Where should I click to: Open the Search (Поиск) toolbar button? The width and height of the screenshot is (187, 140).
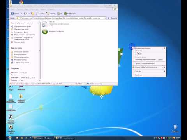click(40, 14)
